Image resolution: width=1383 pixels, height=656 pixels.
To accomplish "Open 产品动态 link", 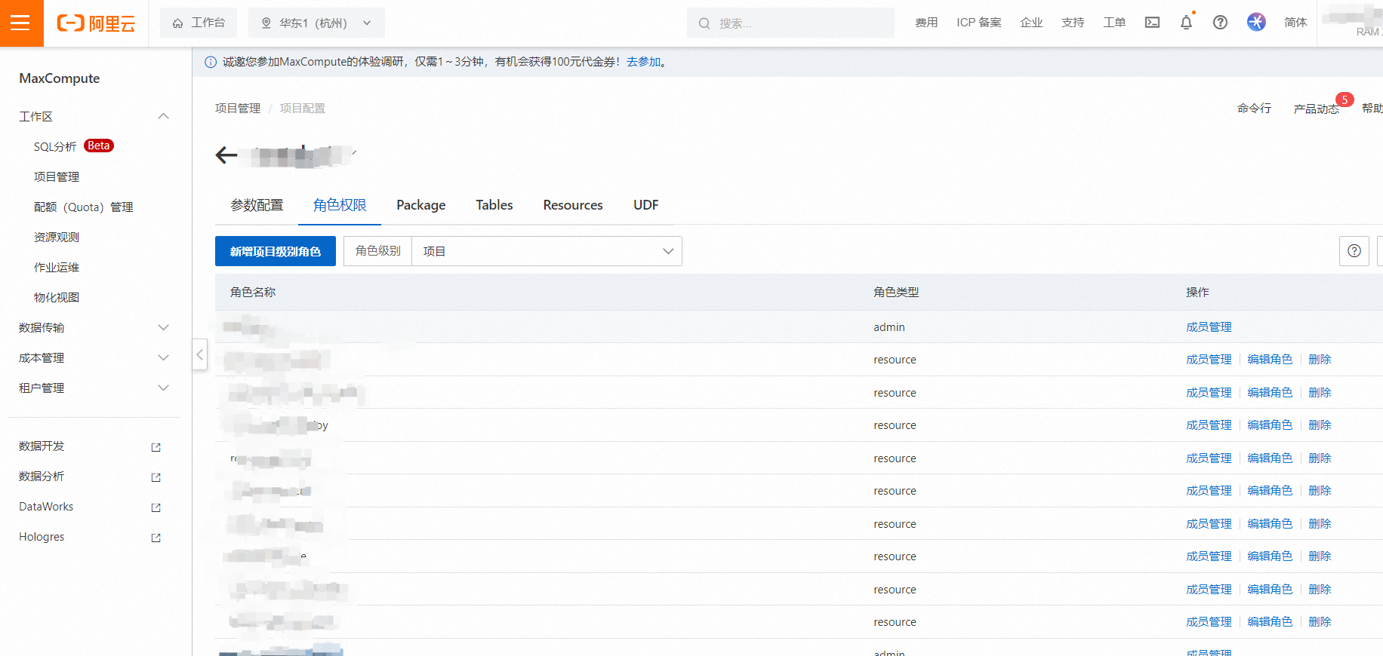I will [x=1317, y=109].
